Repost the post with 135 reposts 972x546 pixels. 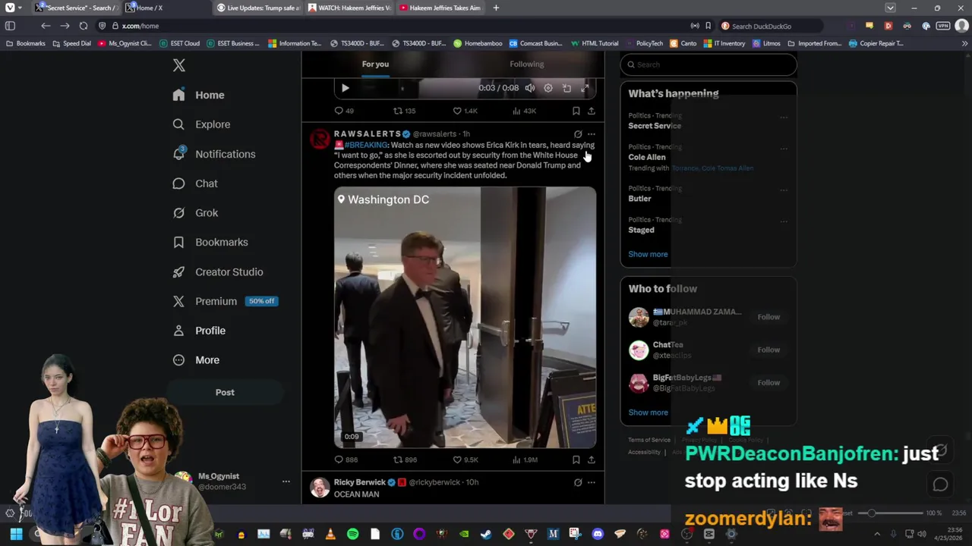pyautogui.click(x=404, y=111)
